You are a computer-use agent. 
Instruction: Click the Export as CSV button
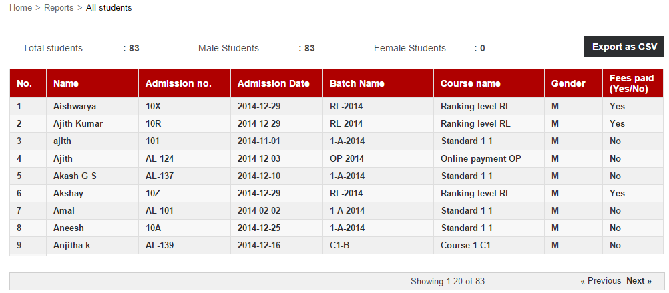624,47
